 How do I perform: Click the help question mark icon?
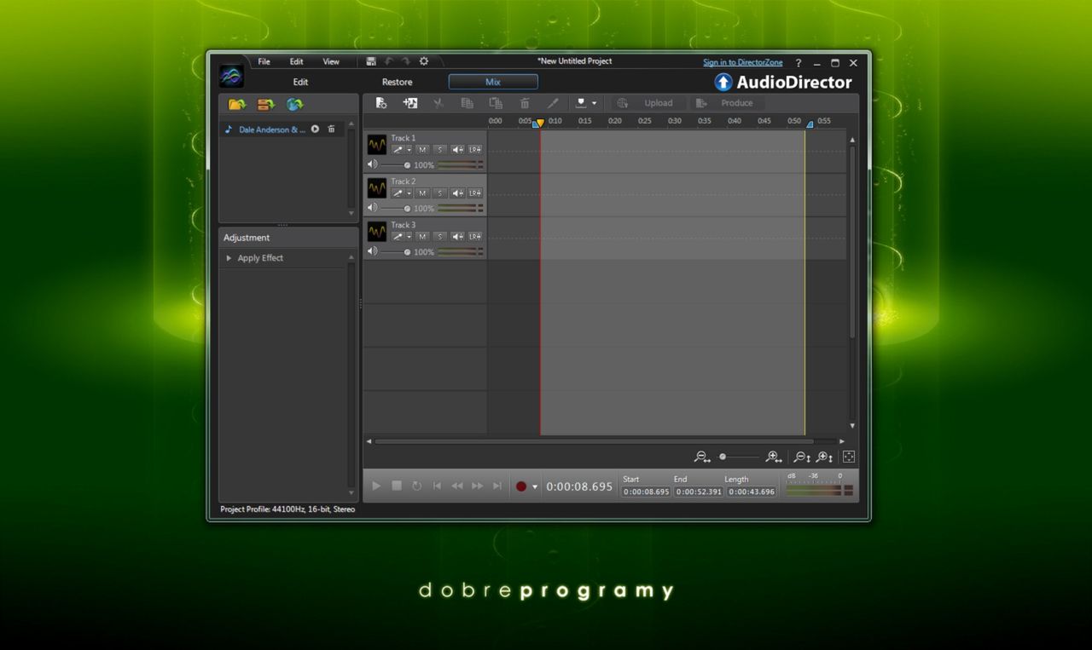[799, 63]
